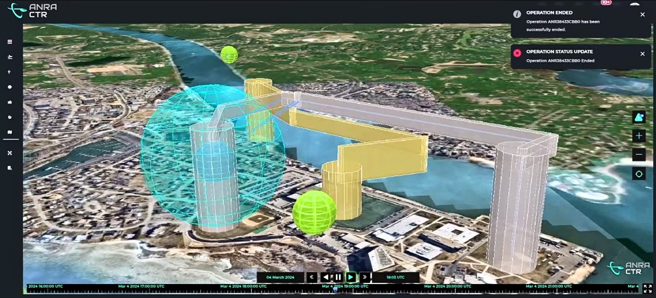Zoom out with the minus button

(639, 155)
